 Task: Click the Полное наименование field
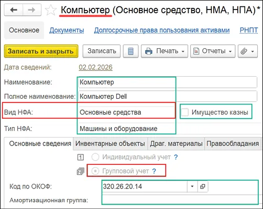168,96
